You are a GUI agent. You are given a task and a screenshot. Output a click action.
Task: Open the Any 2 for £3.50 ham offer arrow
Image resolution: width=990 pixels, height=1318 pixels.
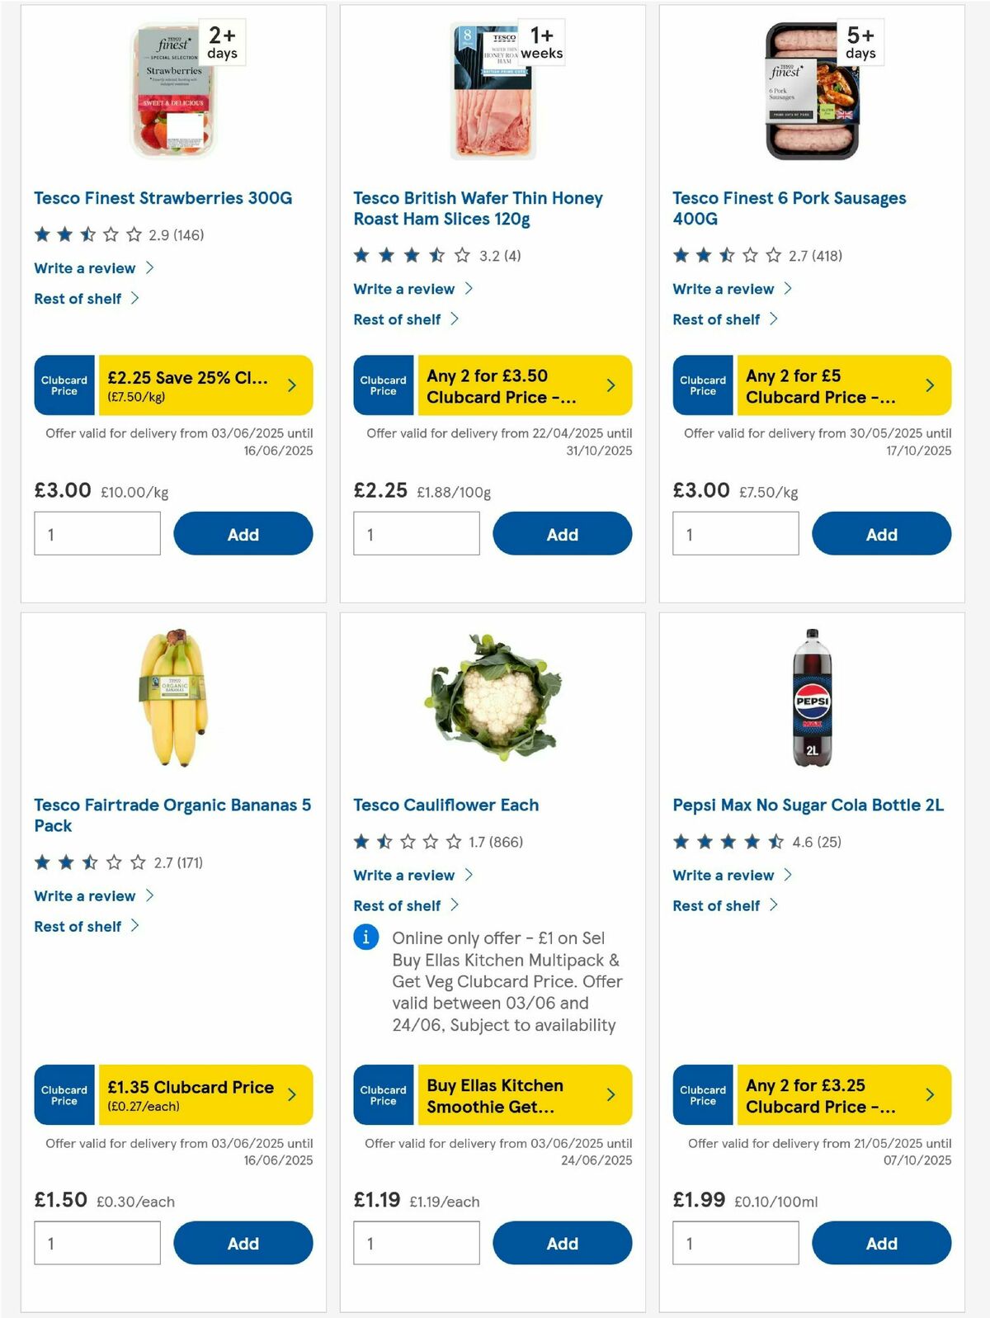pos(610,385)
